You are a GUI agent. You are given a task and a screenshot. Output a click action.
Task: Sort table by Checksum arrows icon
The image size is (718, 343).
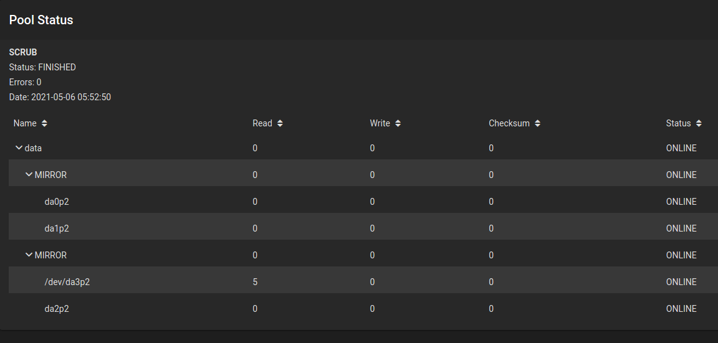coord(538,123)
